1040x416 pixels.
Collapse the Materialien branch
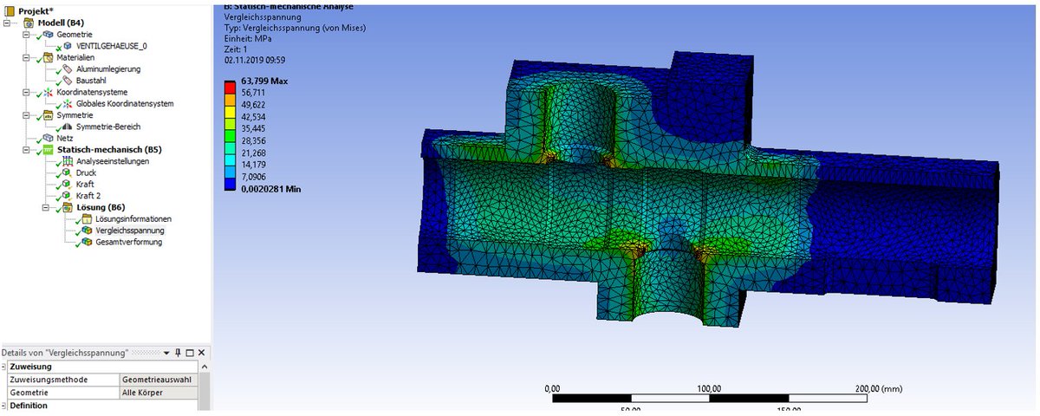(x=27, y=57)
